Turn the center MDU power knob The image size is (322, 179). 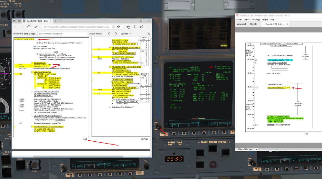point(158,127)
